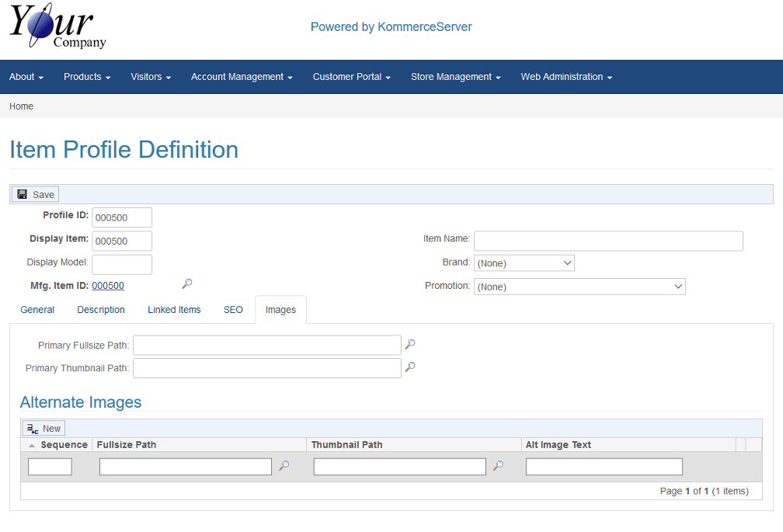Click the Item Name text field
Screen dimensions: 783x532
pyautogui.click(x=608, y=241)
